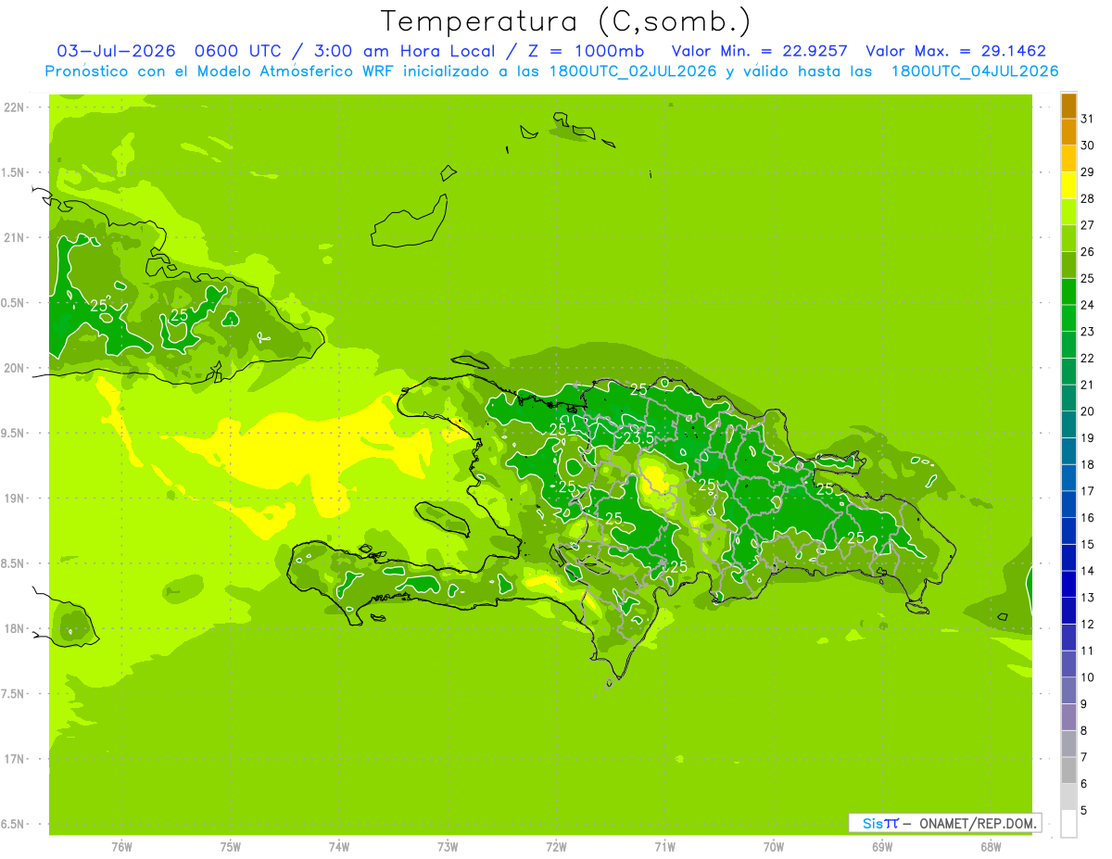Viewport: 1112px width, 859px height.
Task: Click the '31' value on the color scale
Action: point(1087,119)
